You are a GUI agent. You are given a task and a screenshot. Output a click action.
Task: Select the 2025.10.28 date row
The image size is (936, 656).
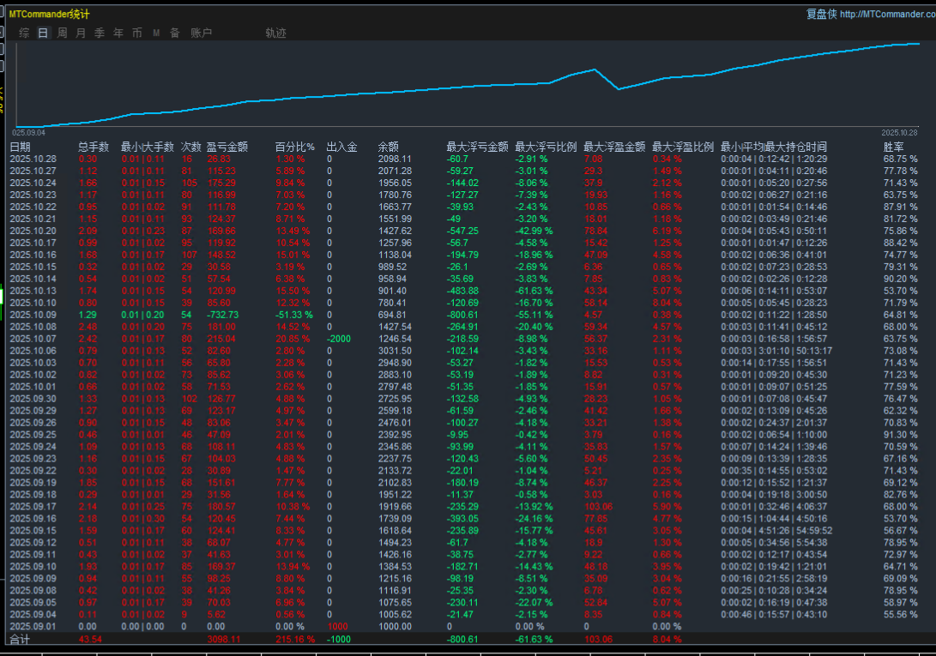point(33,159)
